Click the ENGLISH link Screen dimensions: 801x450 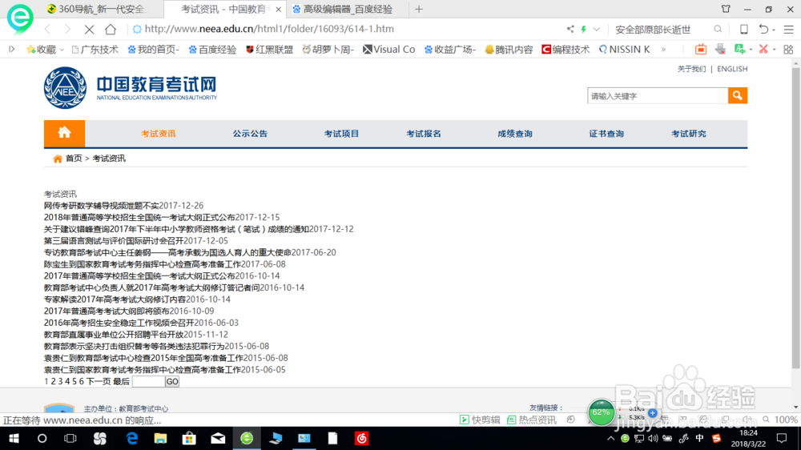(x=732, y=69)
